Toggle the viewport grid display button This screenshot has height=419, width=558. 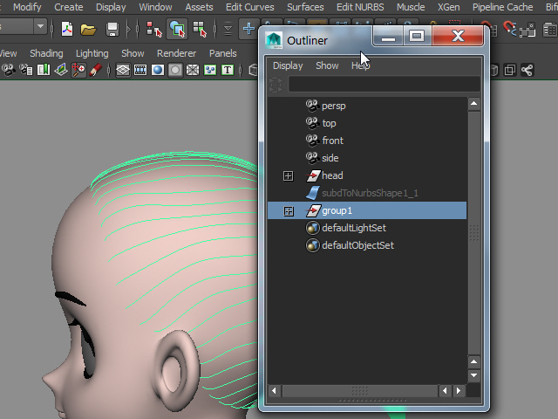click(x=123, y=70)
